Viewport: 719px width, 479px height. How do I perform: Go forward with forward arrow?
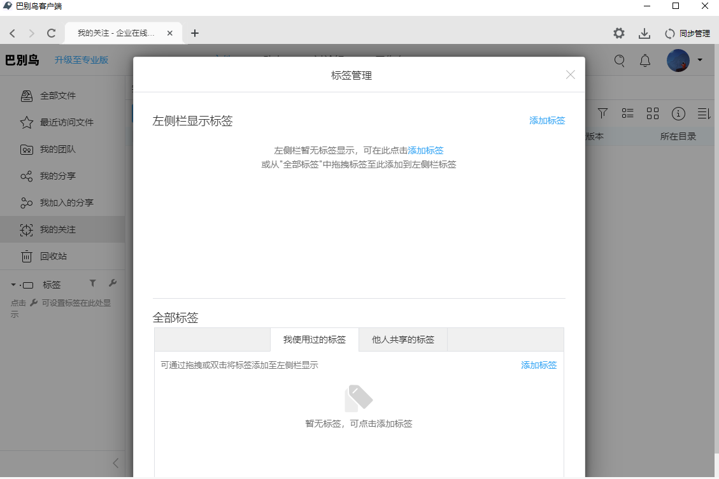(x=31, y=33)
